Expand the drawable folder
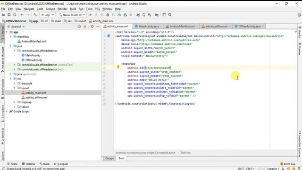302x170 pixels. pos(15,84)
